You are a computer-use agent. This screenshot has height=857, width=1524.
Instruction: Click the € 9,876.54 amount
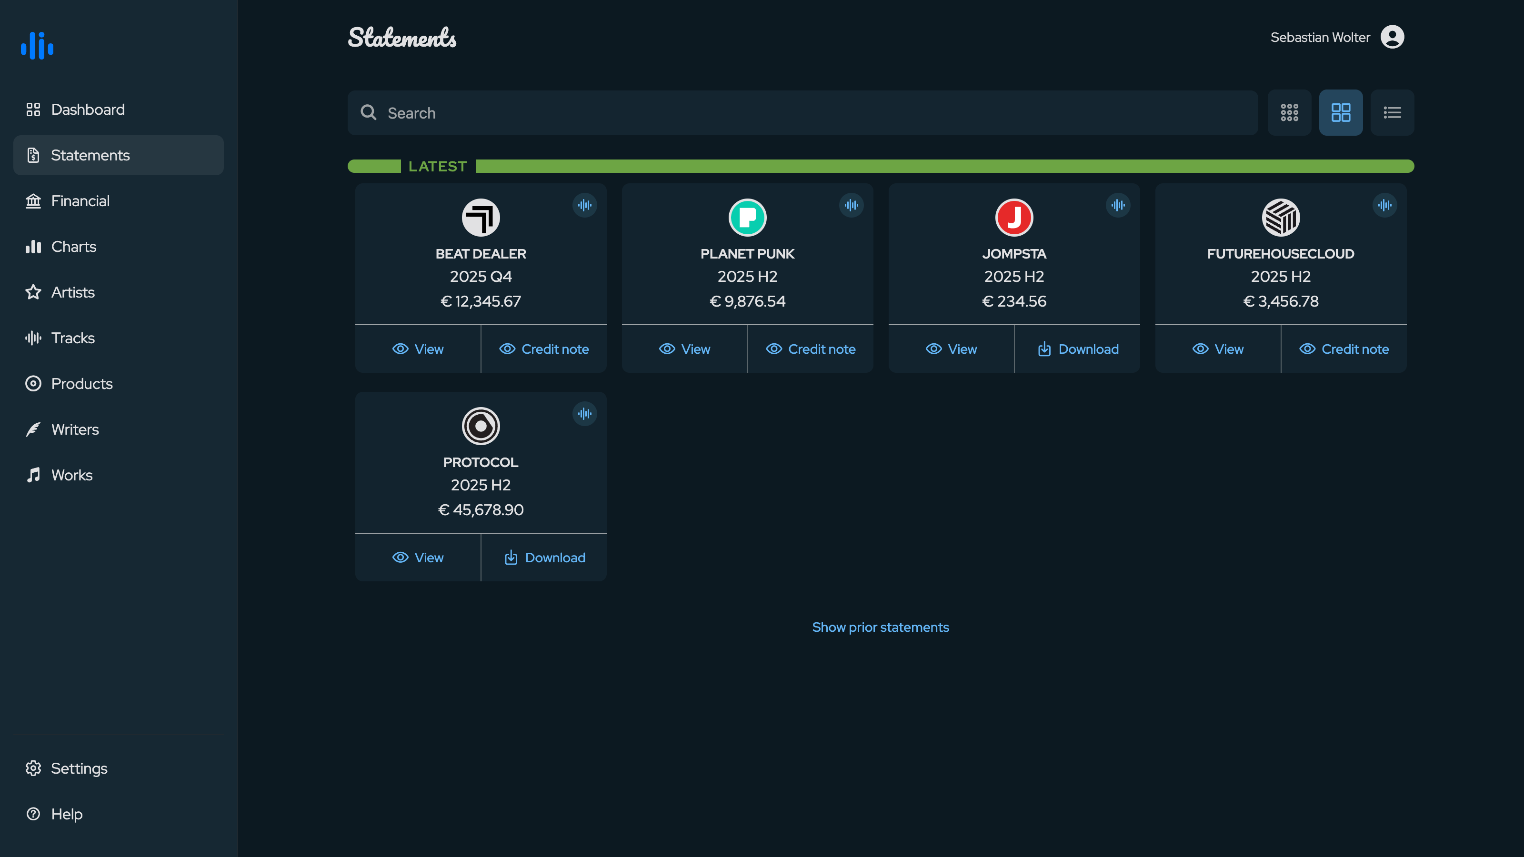[x=747, y=302]
